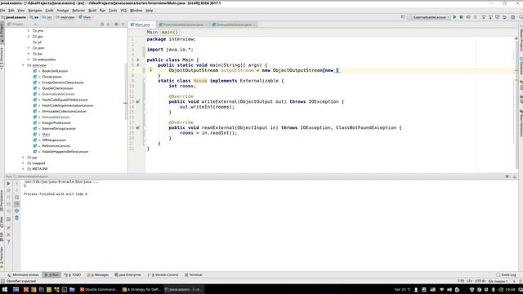Start the Debug bug icon in top toolbar
The width and height of the screenshot is (523, 294).
click(461, 17)
